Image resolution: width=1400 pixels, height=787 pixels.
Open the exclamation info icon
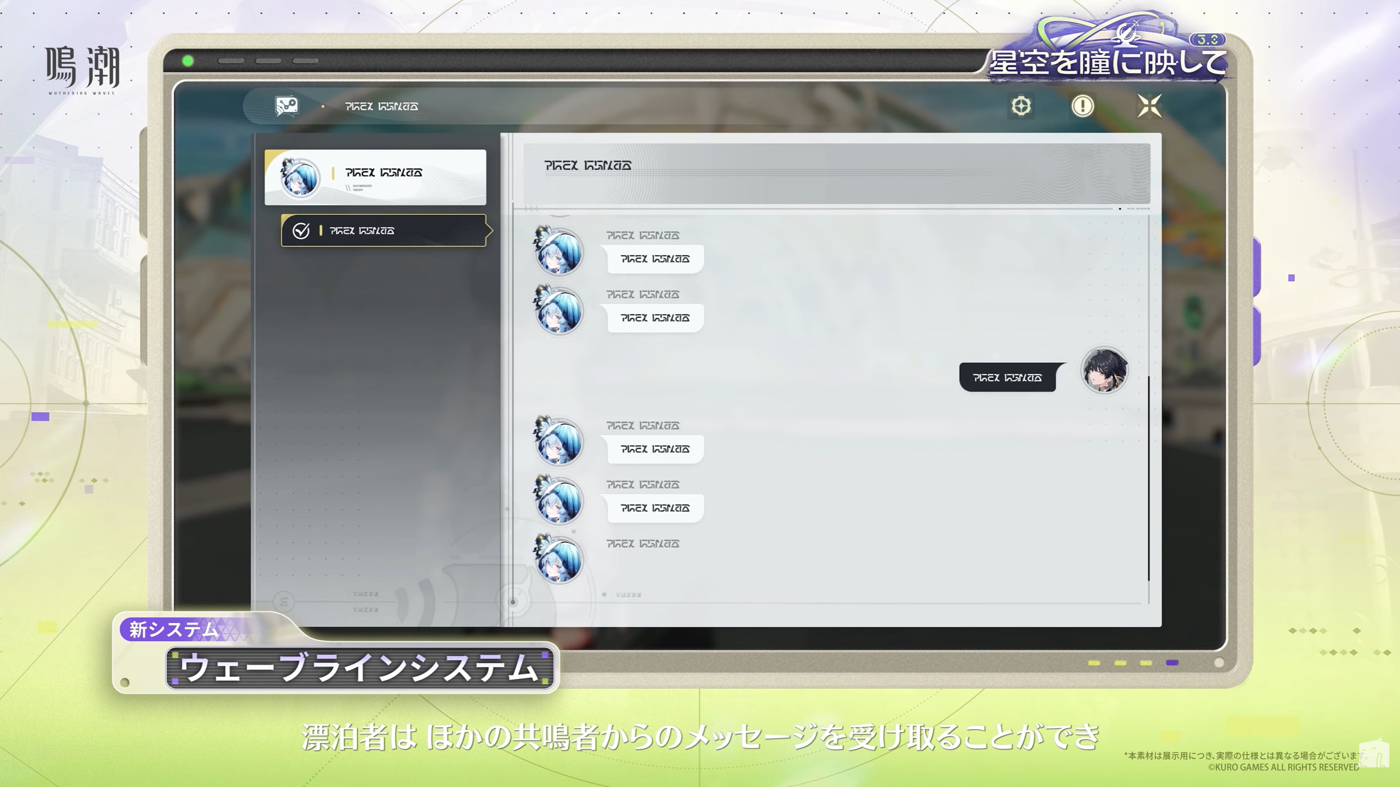pos(1082,105)
